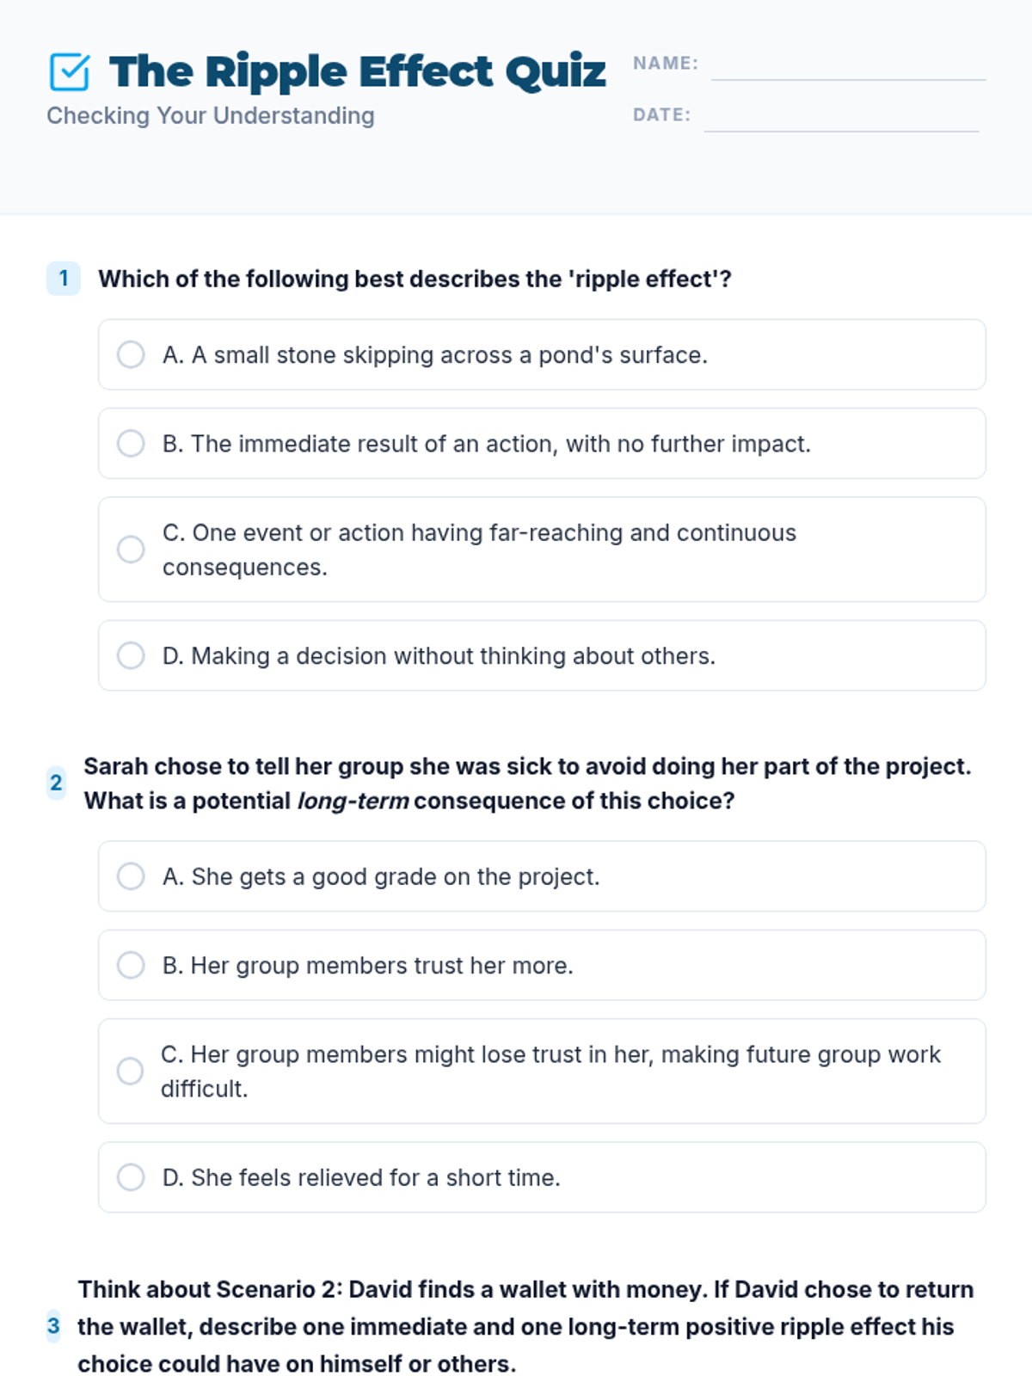Select option A about stone skipping pond

[131, 354]
